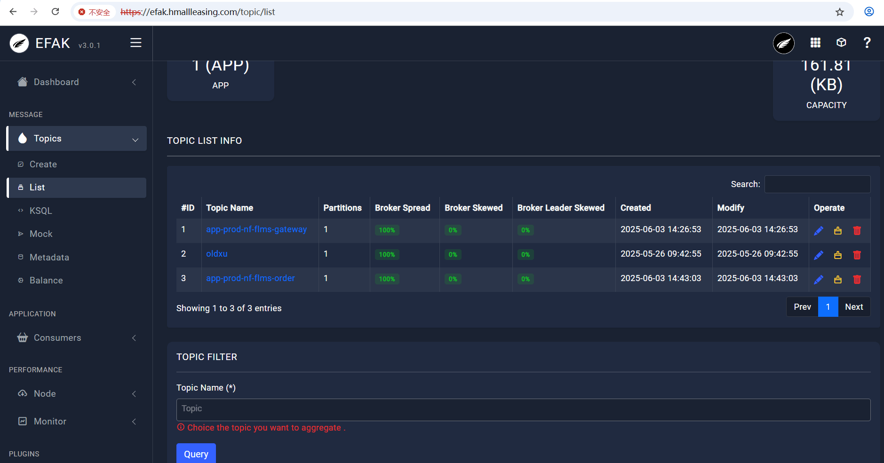The image size is (884, 463).
Task: Click the cube icon in top header
Action: point(841,43)
